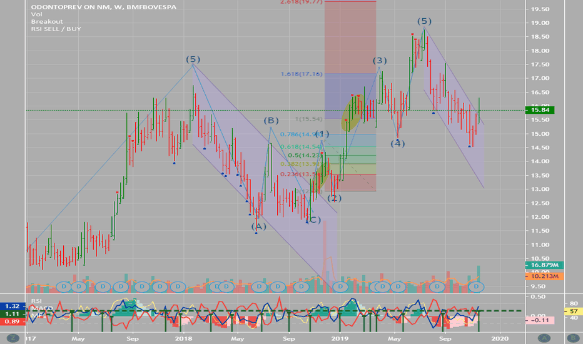Click the 2019 label on the time axis

click(x=340, y=338)
